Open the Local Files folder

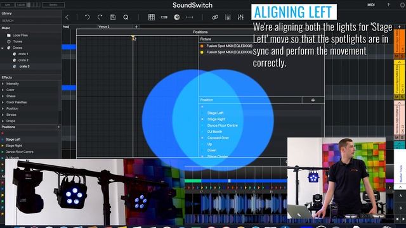click(20, 35)
